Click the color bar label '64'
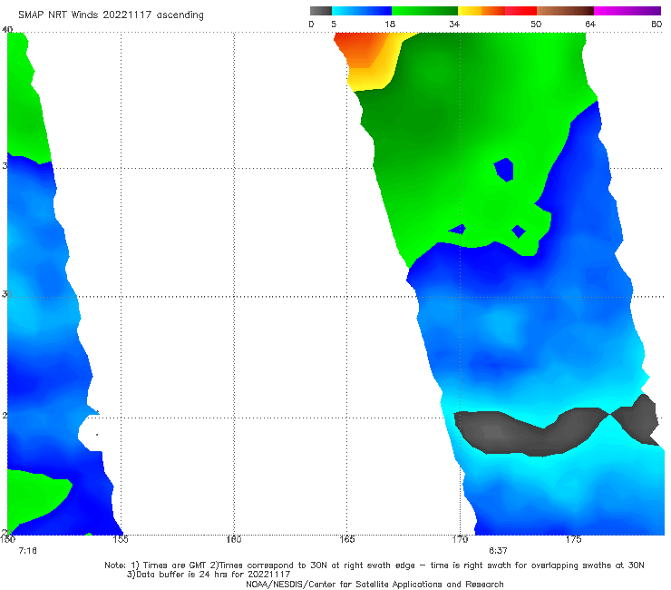Image resolution: width=671 pixels, height=590 pixels. tap(590, 25)
